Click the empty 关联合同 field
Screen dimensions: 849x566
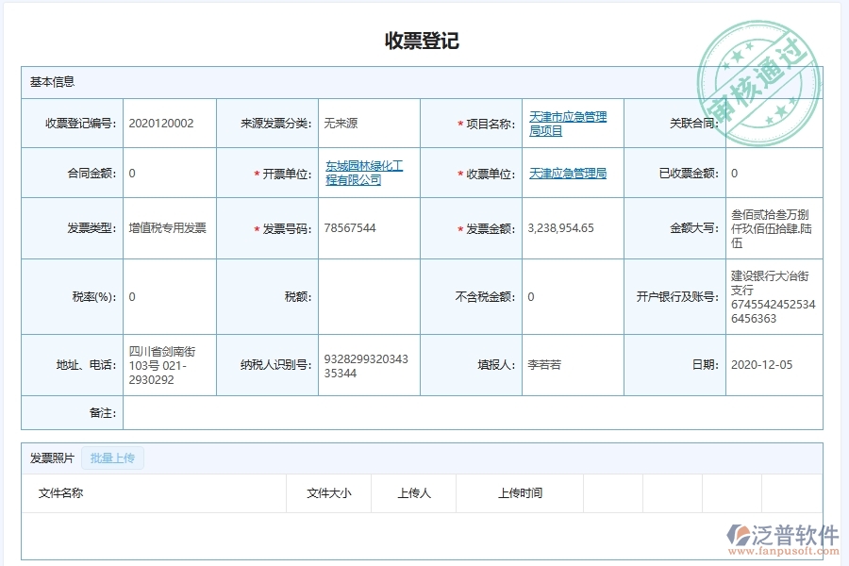pos(774,123)
